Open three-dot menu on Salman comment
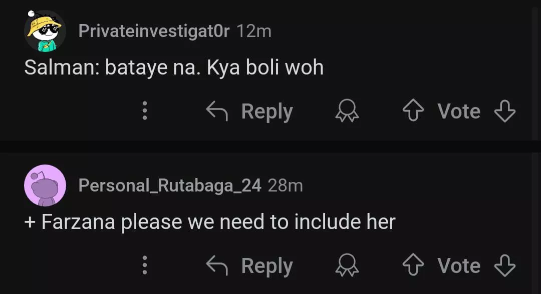 145,111
